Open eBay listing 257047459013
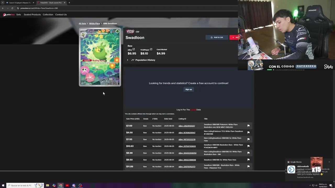Screen dimensions: 335x188 (x=187, y=146)
